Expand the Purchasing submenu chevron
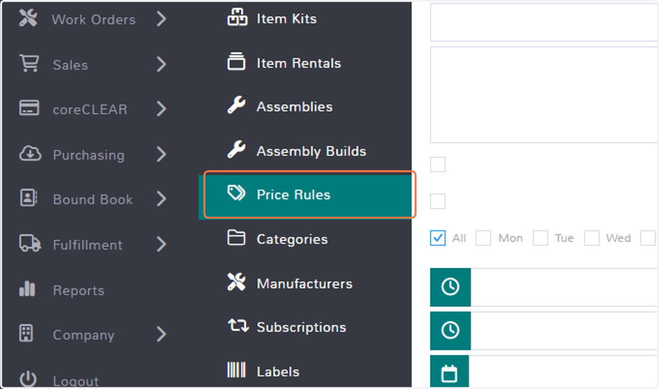Screen dimensions: 659x389 click(161, 154)
